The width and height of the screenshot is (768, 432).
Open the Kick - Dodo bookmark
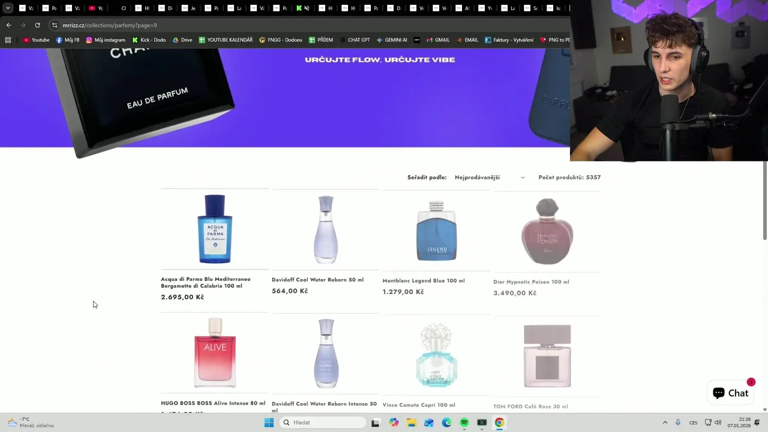(x=149, y=40)
